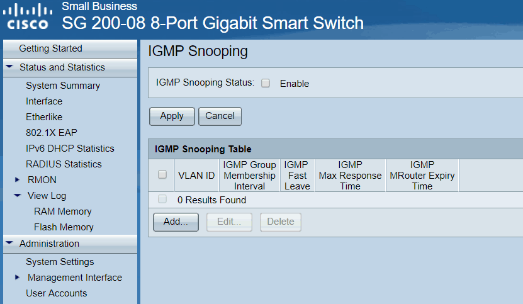This screenshot has width=523, height=304.
Task: Expand the RMON tree node
Action: click(x=18, y=180)
